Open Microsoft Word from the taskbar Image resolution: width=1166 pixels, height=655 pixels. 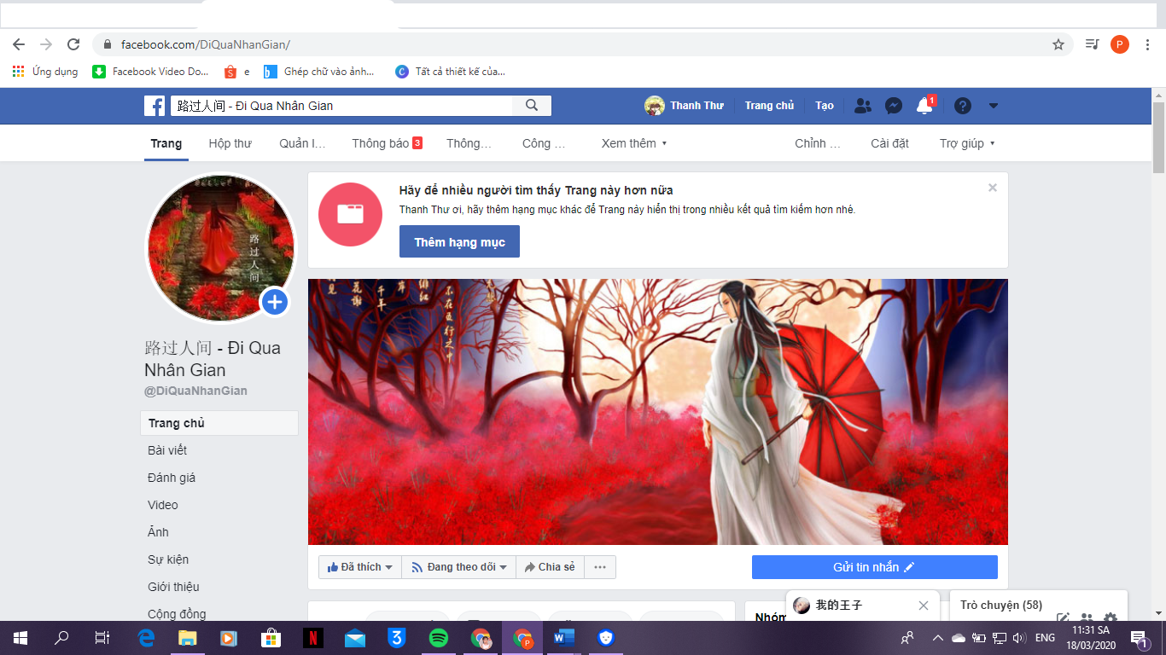[x=564, y=637]
